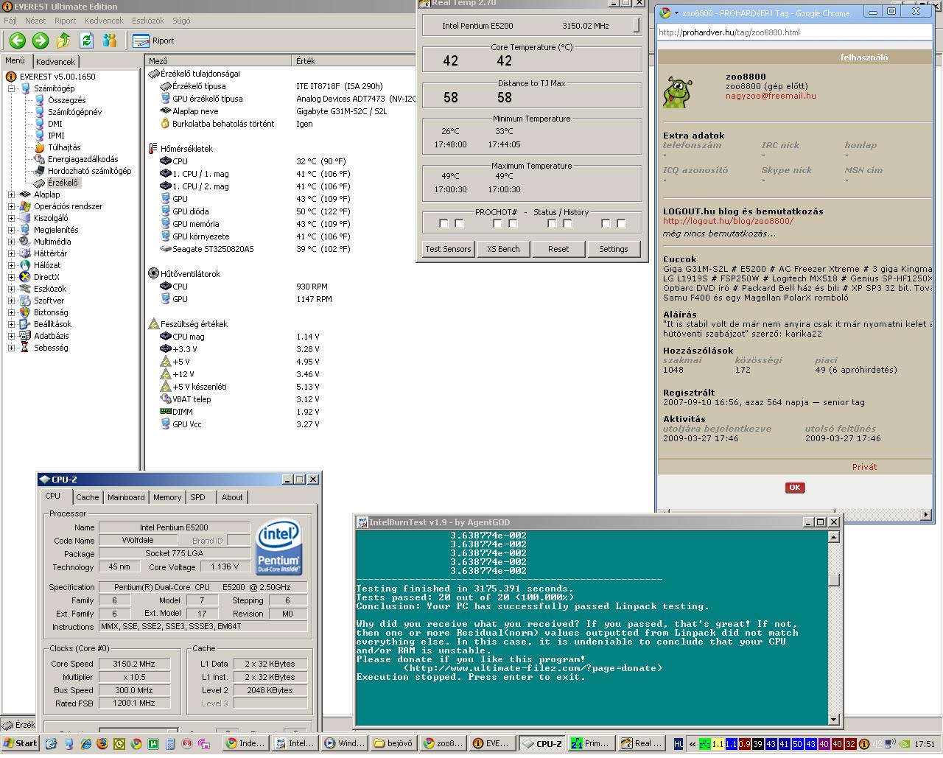Expand the Megjelenítés tree node
943x758 pixels.
point(12,230)
